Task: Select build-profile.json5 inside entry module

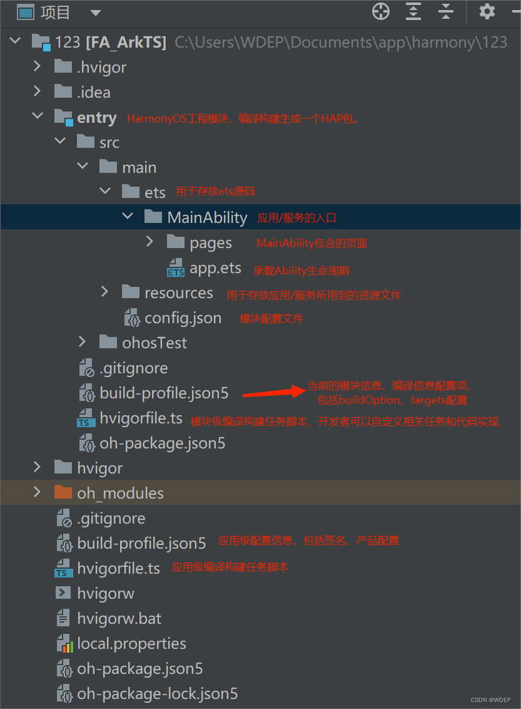Action: pos(163,393)
